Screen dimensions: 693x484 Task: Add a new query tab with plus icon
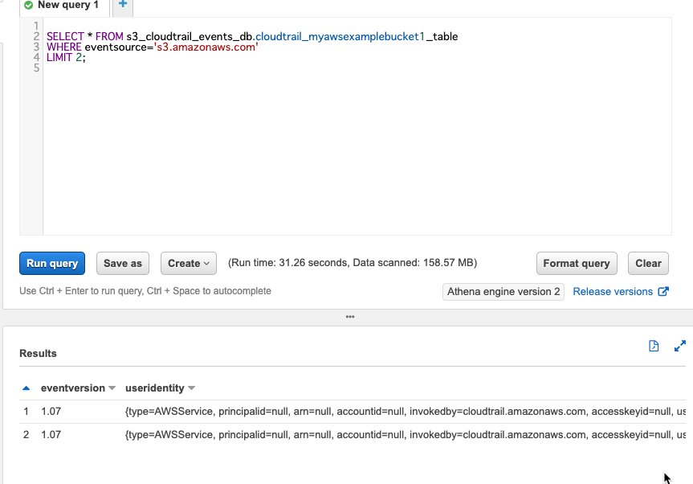click(123, 5)
